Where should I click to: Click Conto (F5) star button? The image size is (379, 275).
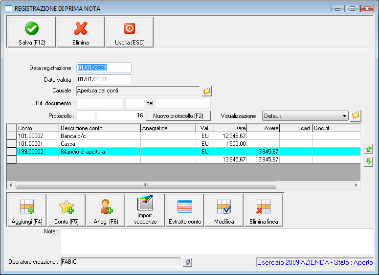(x=67, y=210)
